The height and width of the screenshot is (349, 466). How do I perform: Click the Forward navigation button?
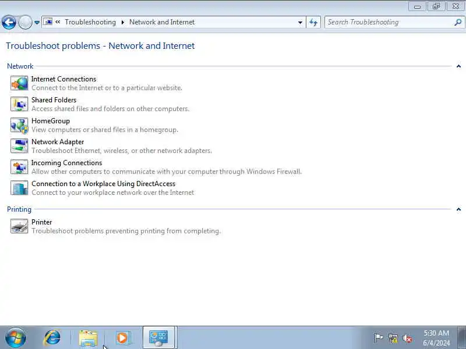point(25,22)
